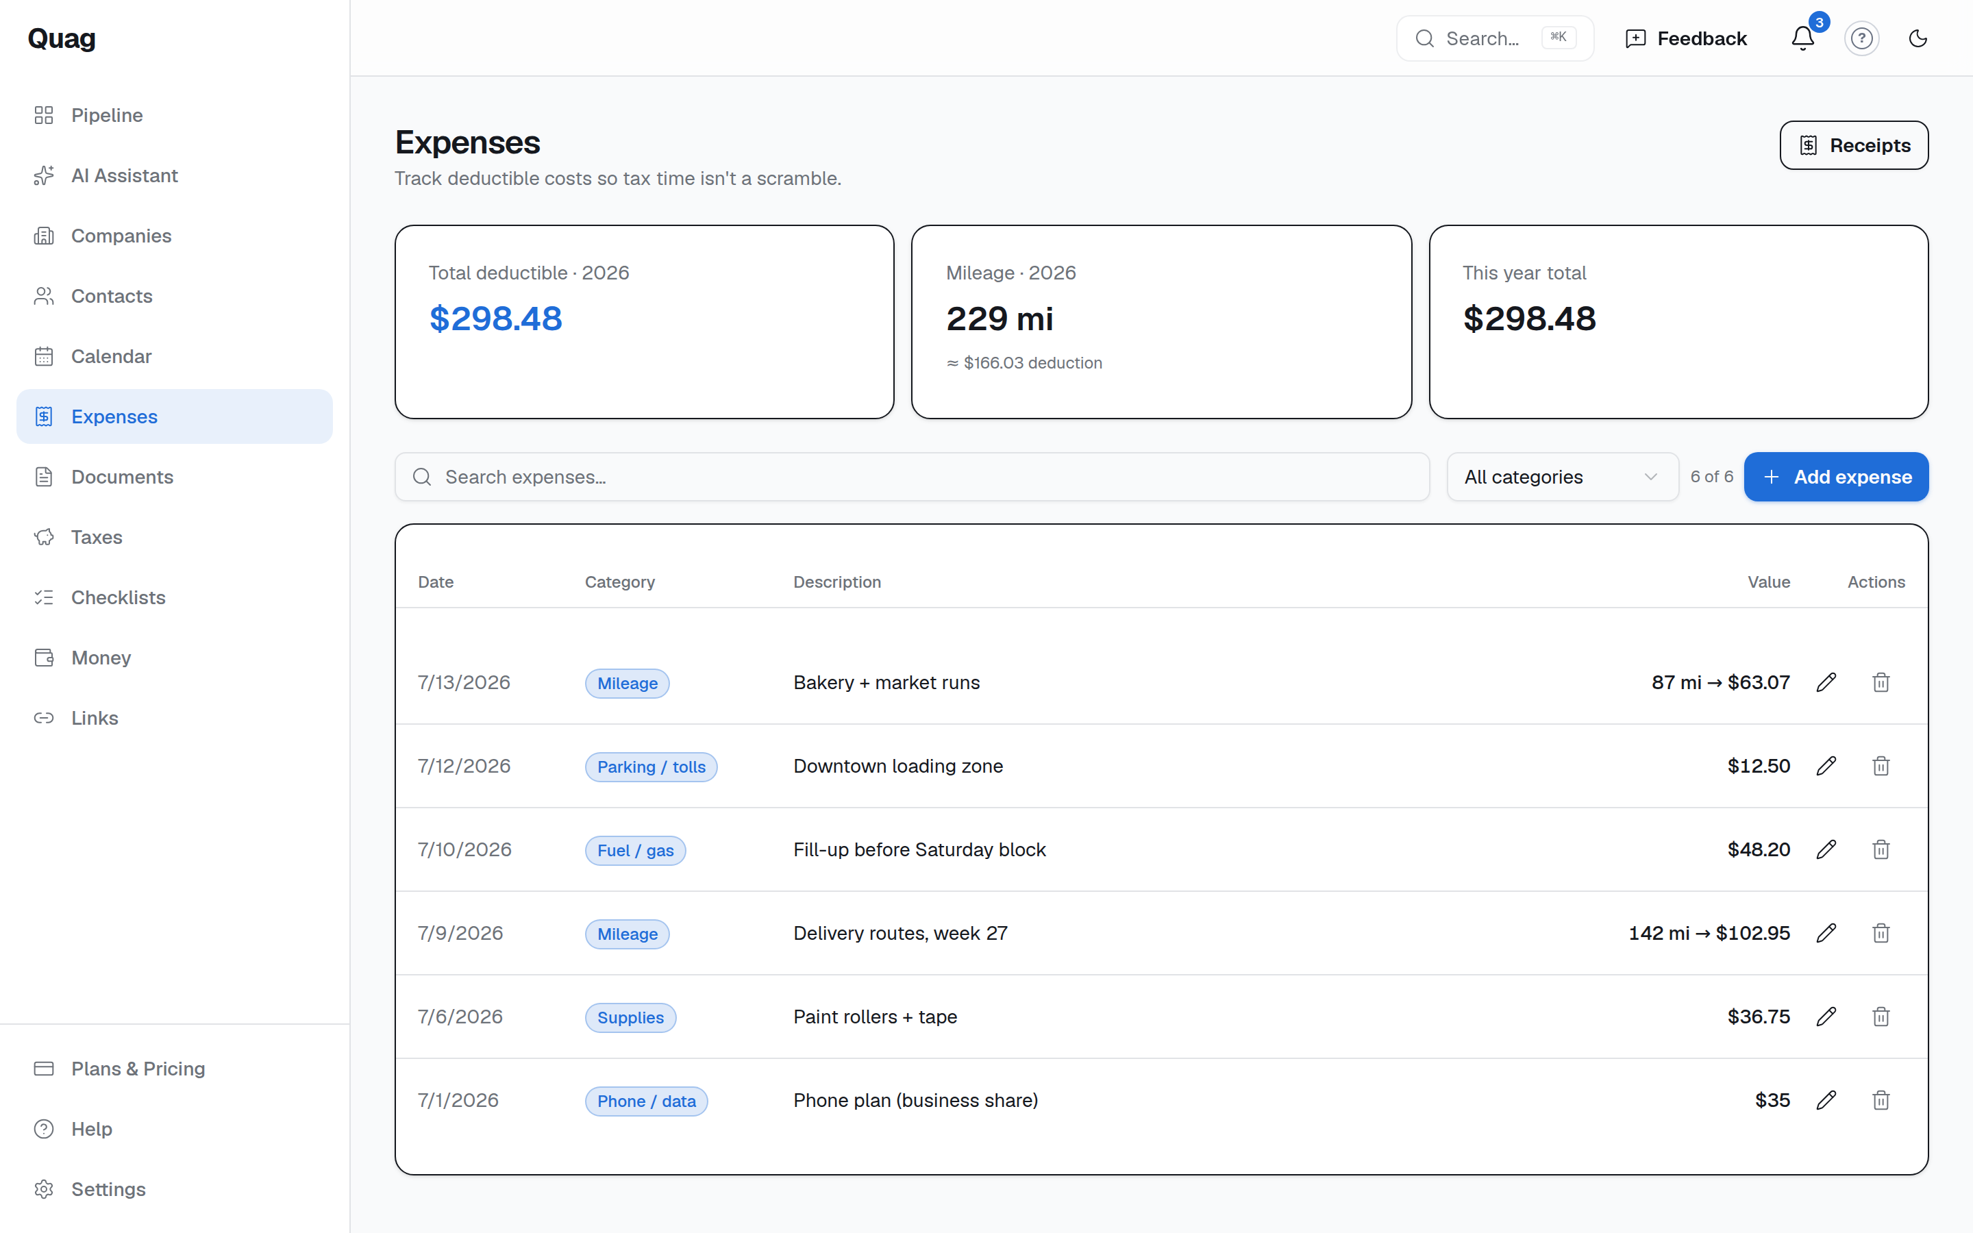Open Calendar in the sidebar
Screen dimensions: 1973x1233
(175, 356)
